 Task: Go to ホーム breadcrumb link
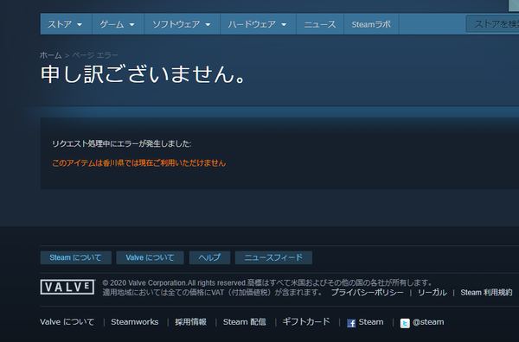pos(51,55)
